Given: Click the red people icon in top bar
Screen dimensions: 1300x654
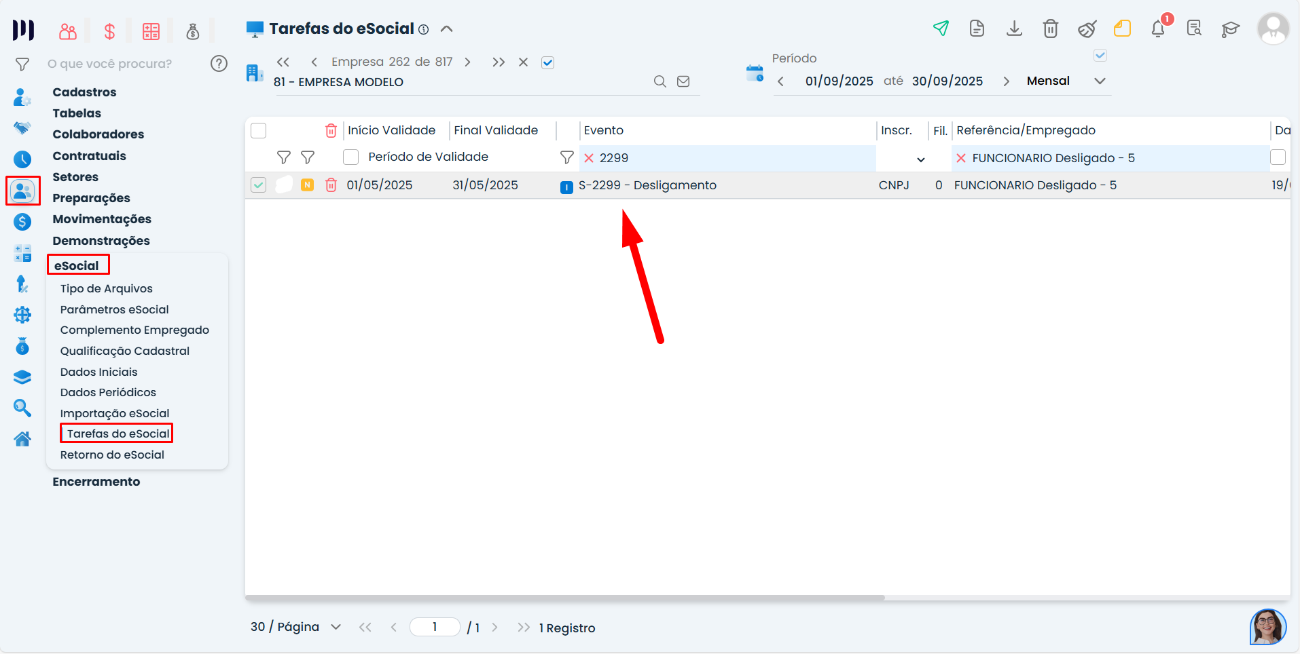Looking at the screenshot, I should (x=68, y=31).
